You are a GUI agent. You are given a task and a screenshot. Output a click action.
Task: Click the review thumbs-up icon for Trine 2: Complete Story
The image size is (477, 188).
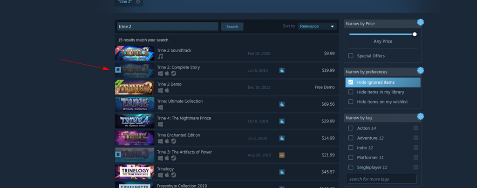click(x=282, y=70)
